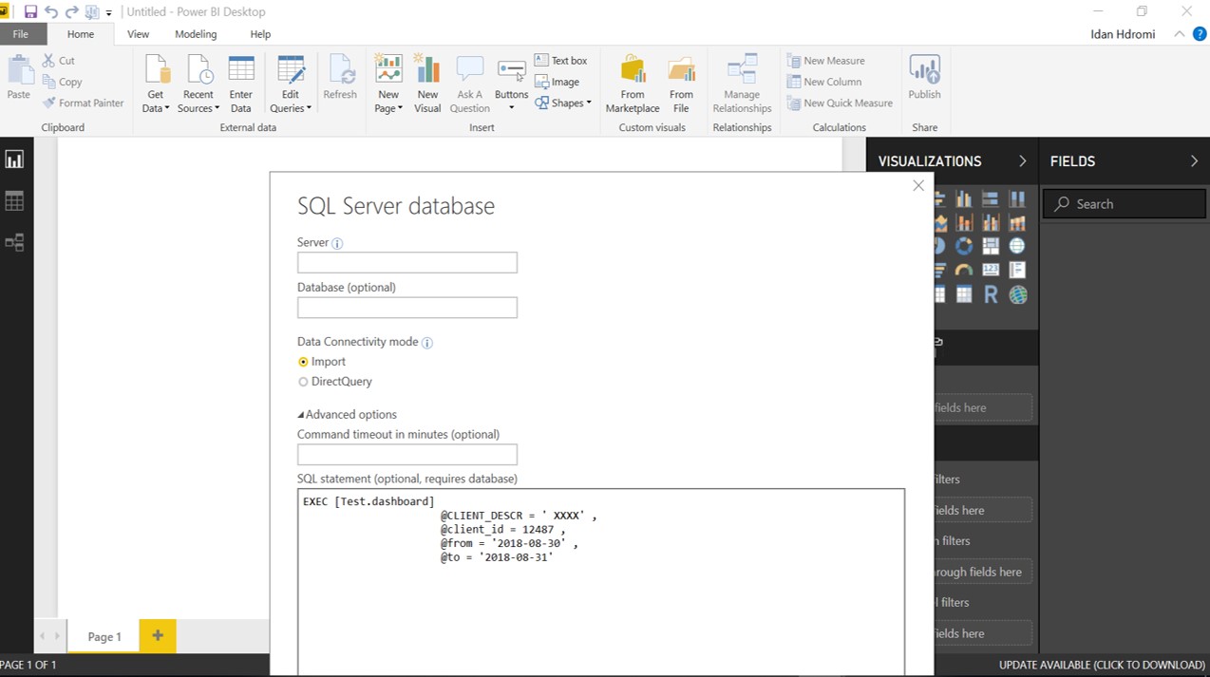
Task: Open the Relationships view in sidebar
Action: [x=14, y=243]
